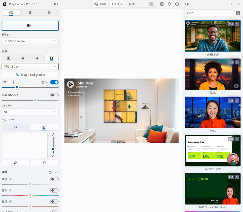Disable the スポットライト toggle
Screen dimensions: 243x212
point(54,82)
